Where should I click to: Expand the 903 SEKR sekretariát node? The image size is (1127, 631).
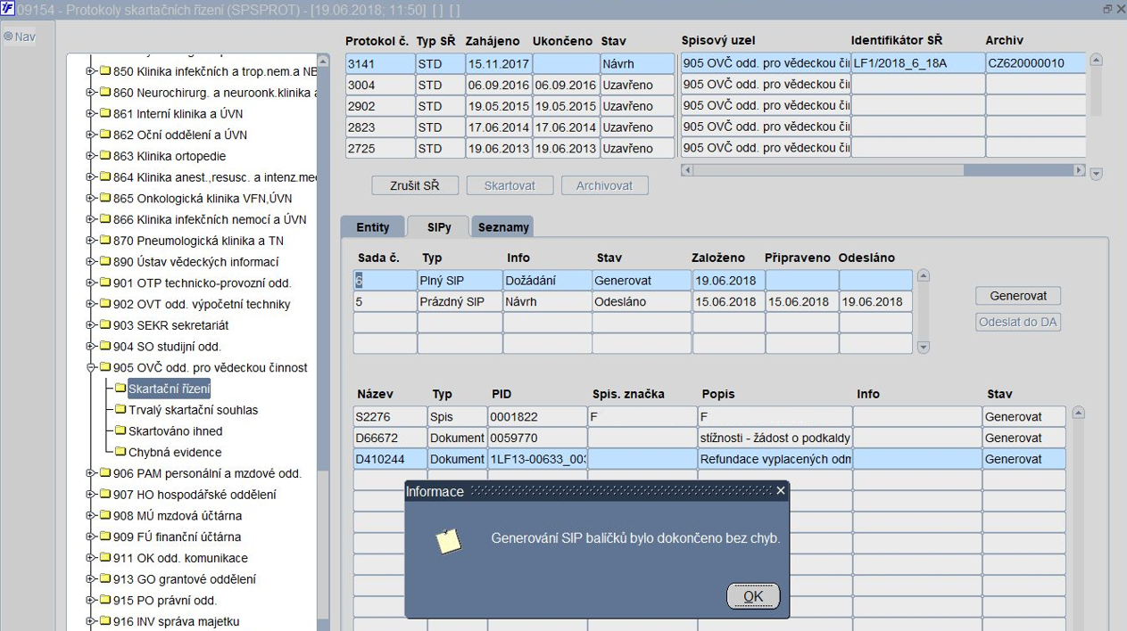90,325
